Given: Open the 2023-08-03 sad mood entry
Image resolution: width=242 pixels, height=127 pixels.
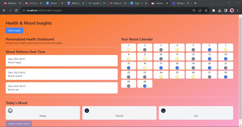Looking at the screenshot, I should pyautogui.click(x=62, y=88).
